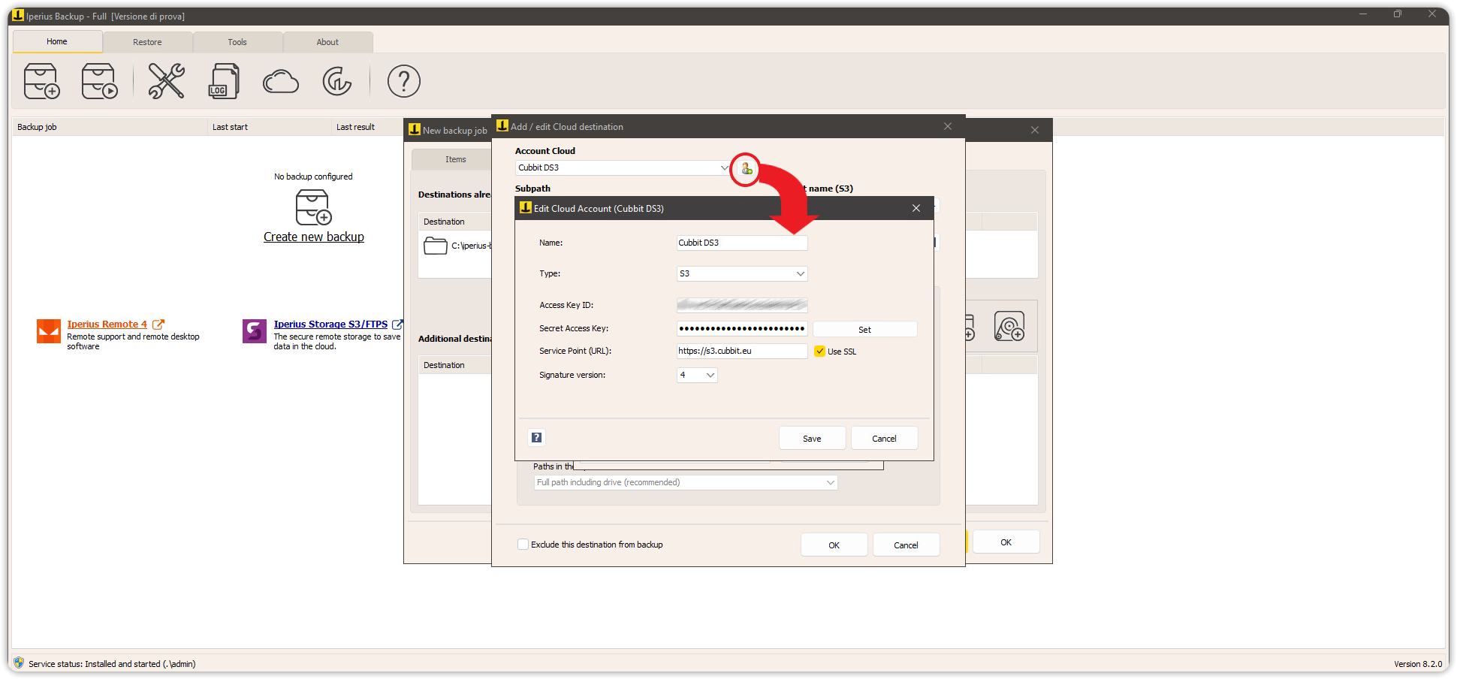Click Cancel in Add / edit Cloud destination
This screenshot has width=1457, height=679.
pyautogui.click(x=906, y=545)
